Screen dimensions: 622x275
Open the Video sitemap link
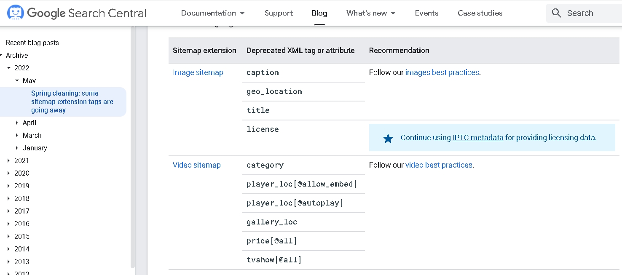(196, 165)
